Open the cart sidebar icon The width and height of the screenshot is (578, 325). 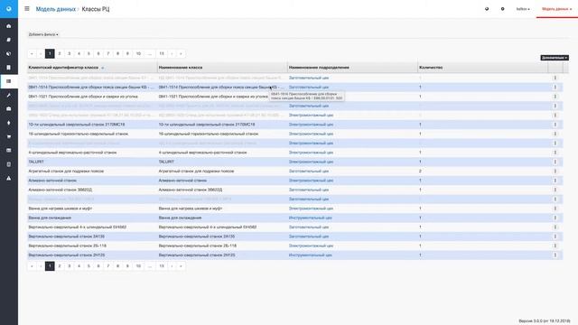[x=9, y=136]
